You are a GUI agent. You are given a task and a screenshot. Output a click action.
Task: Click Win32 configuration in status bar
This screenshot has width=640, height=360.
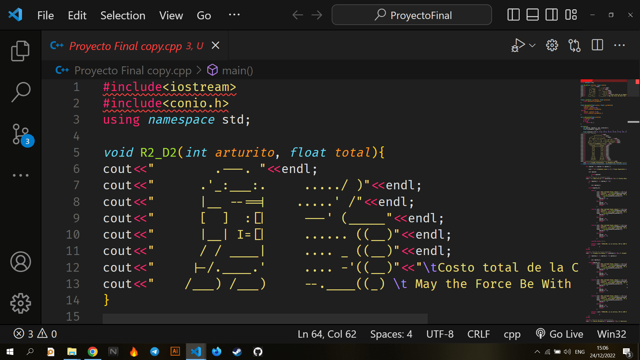612,334
